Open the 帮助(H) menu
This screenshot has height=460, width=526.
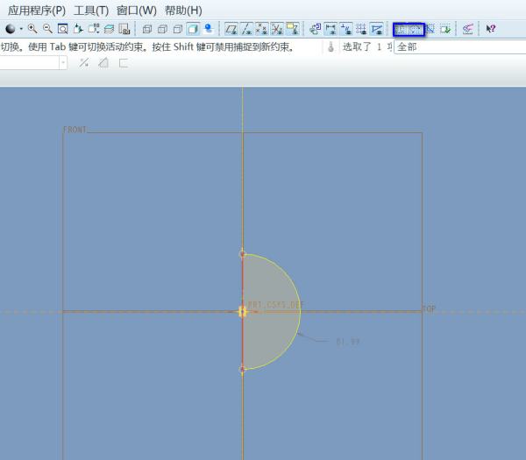click(183, 11)
